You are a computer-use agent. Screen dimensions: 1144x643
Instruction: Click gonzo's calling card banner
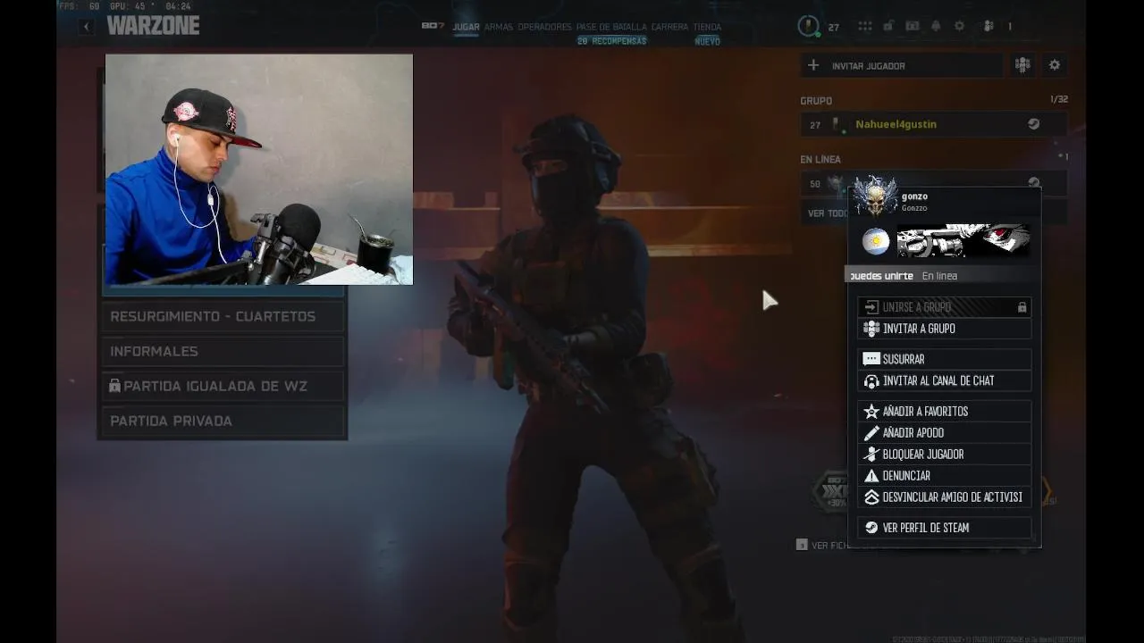[963, 241]
